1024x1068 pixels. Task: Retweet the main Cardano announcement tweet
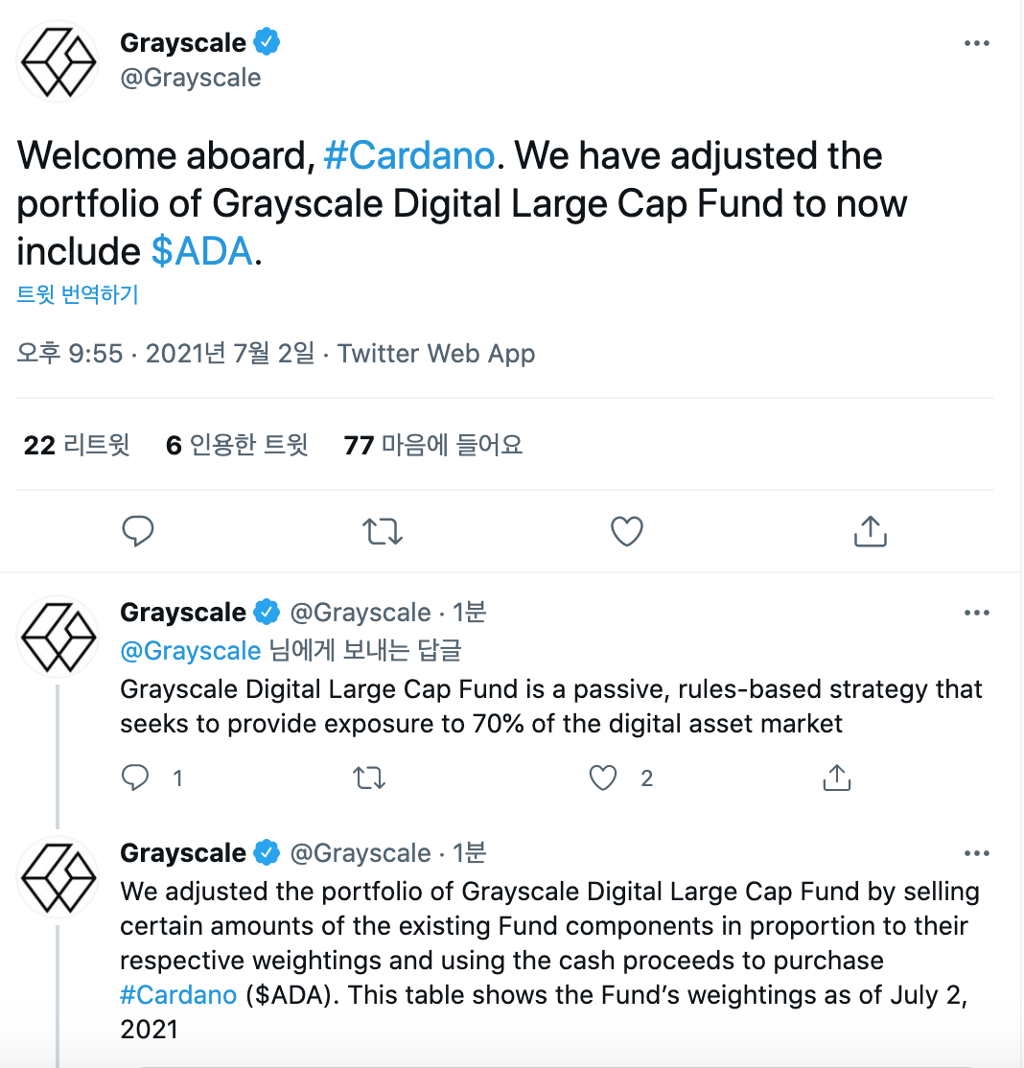coord(384,530)
